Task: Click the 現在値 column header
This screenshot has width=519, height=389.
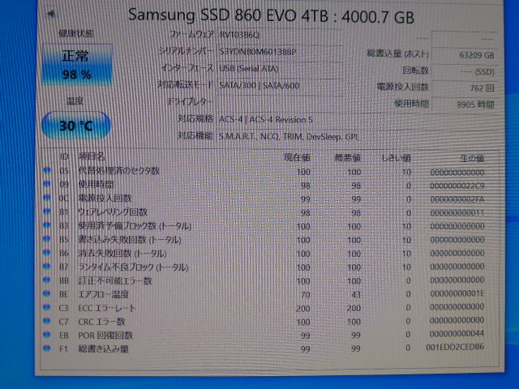Action: [297, 157]
